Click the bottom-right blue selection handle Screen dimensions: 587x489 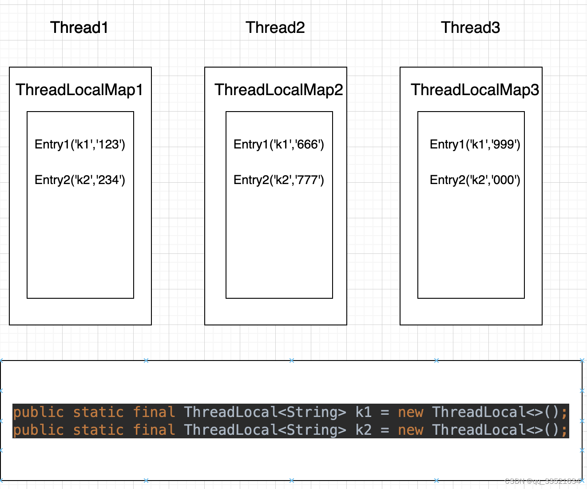582,480
